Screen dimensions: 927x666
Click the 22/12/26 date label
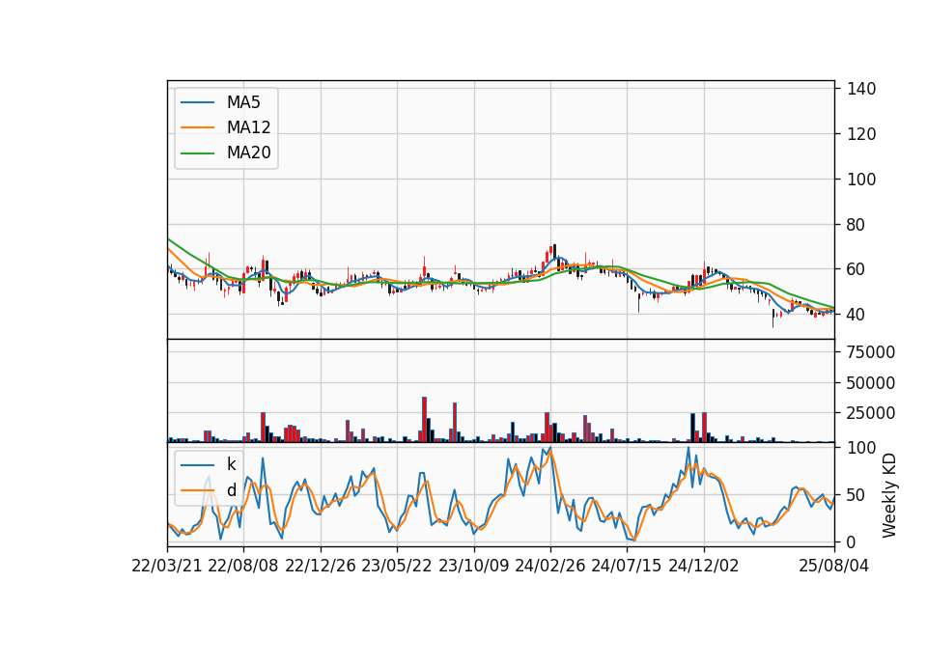321,566
